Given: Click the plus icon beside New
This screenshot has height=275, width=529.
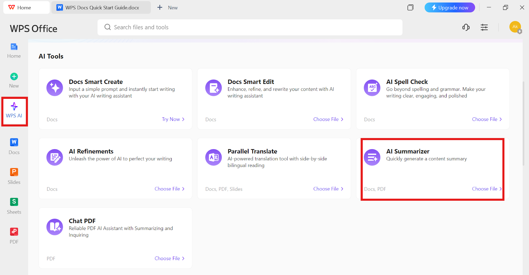Looking at the screenshot, I should click(x=160, y=7).
